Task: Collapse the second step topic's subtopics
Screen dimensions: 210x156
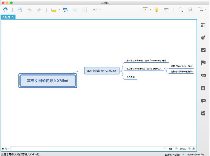Action: click(165, 69)
